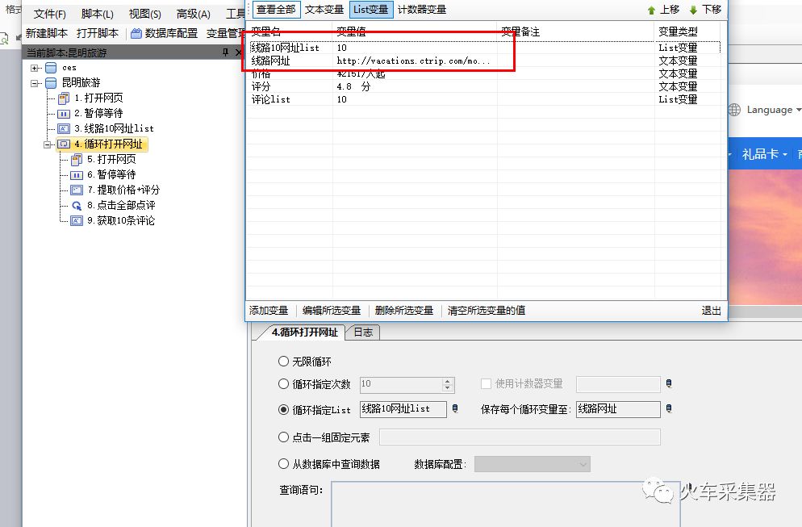The width and height of the screenshot is (802, 527).
Task: Check the 使用计数器变量 checkbox
Action: click(486, 383)
